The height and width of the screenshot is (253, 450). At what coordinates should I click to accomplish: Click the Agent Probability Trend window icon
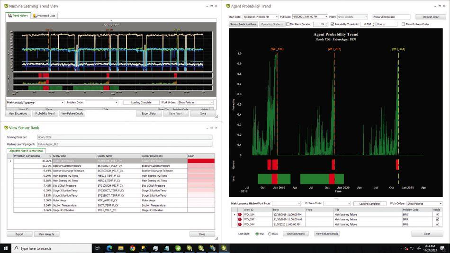228,6
